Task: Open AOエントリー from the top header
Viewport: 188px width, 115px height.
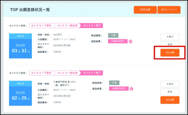Action: pyautogui.click(x=169, y=10)
